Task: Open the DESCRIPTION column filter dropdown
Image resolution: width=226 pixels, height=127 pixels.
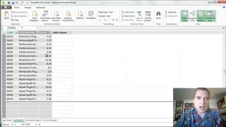Action: click(x=37, y=32)
